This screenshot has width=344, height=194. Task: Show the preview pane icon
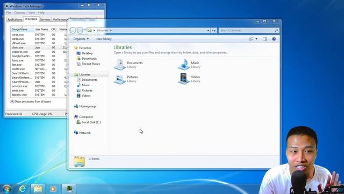(265, 39)
